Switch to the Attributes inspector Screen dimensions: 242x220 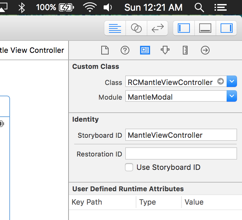pyautogui.click(x=165, y=50)
